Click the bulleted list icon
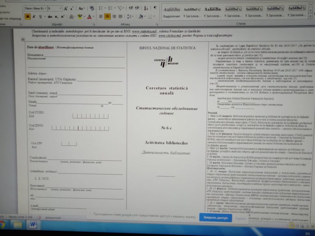The image size is (315, 236). coord(101,8)
